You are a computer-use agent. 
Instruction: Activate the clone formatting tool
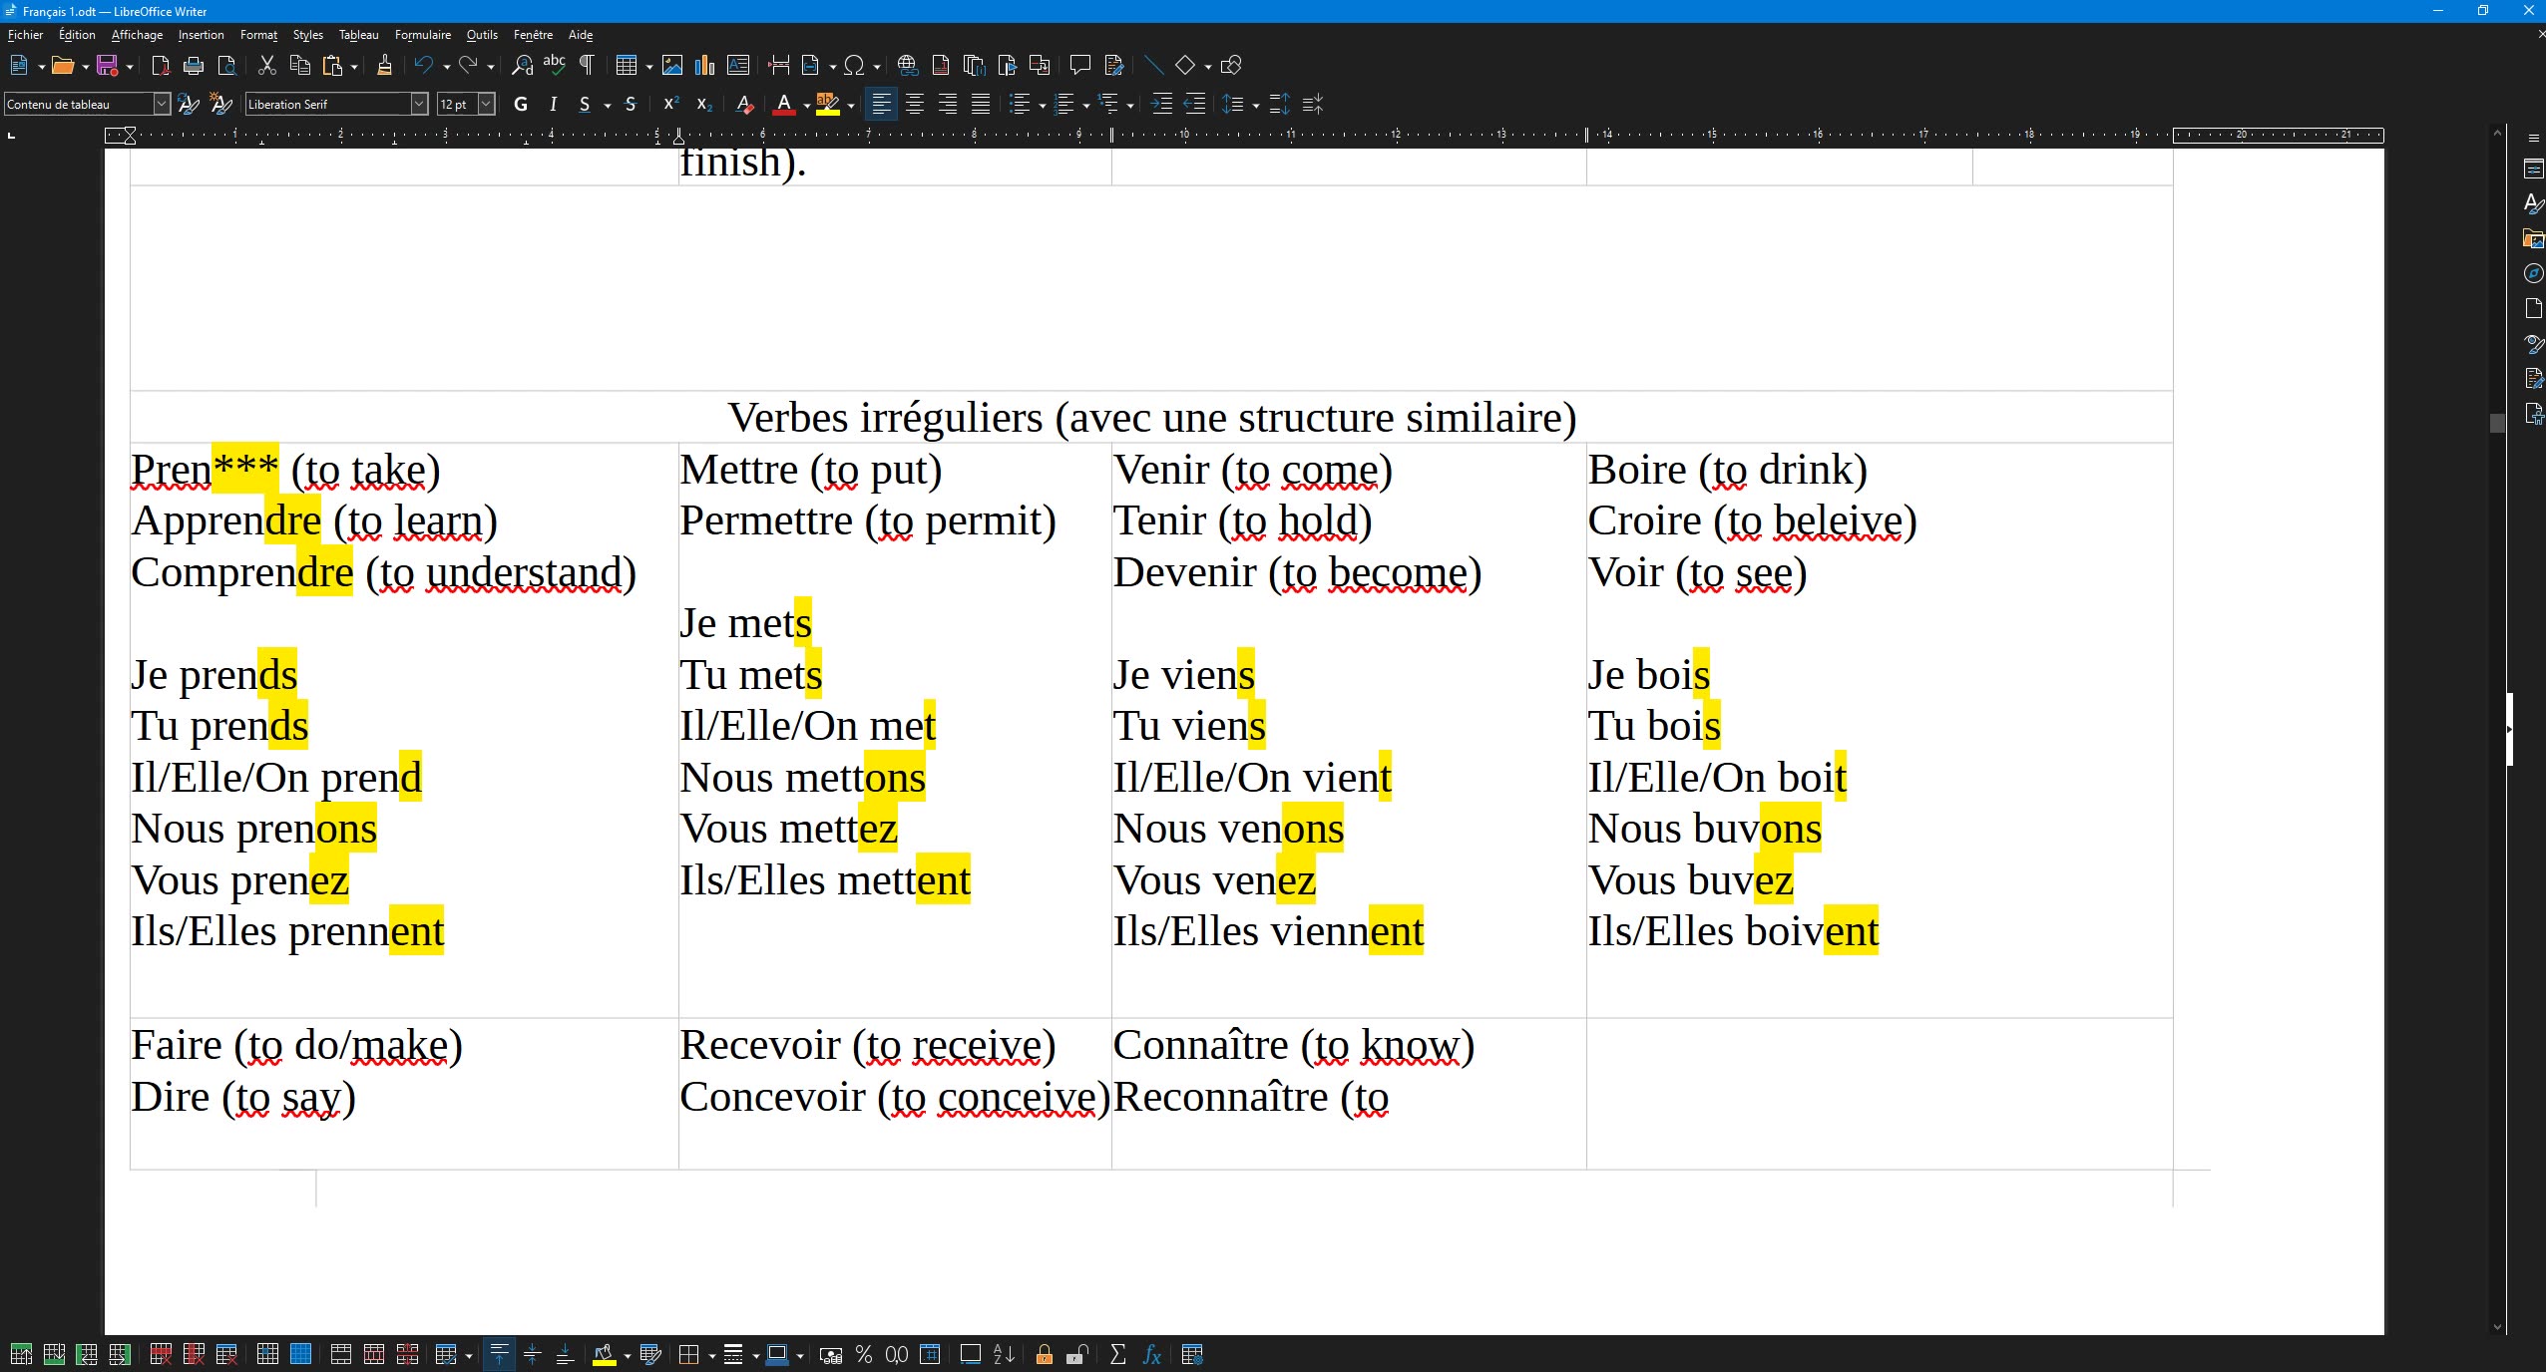383,65
